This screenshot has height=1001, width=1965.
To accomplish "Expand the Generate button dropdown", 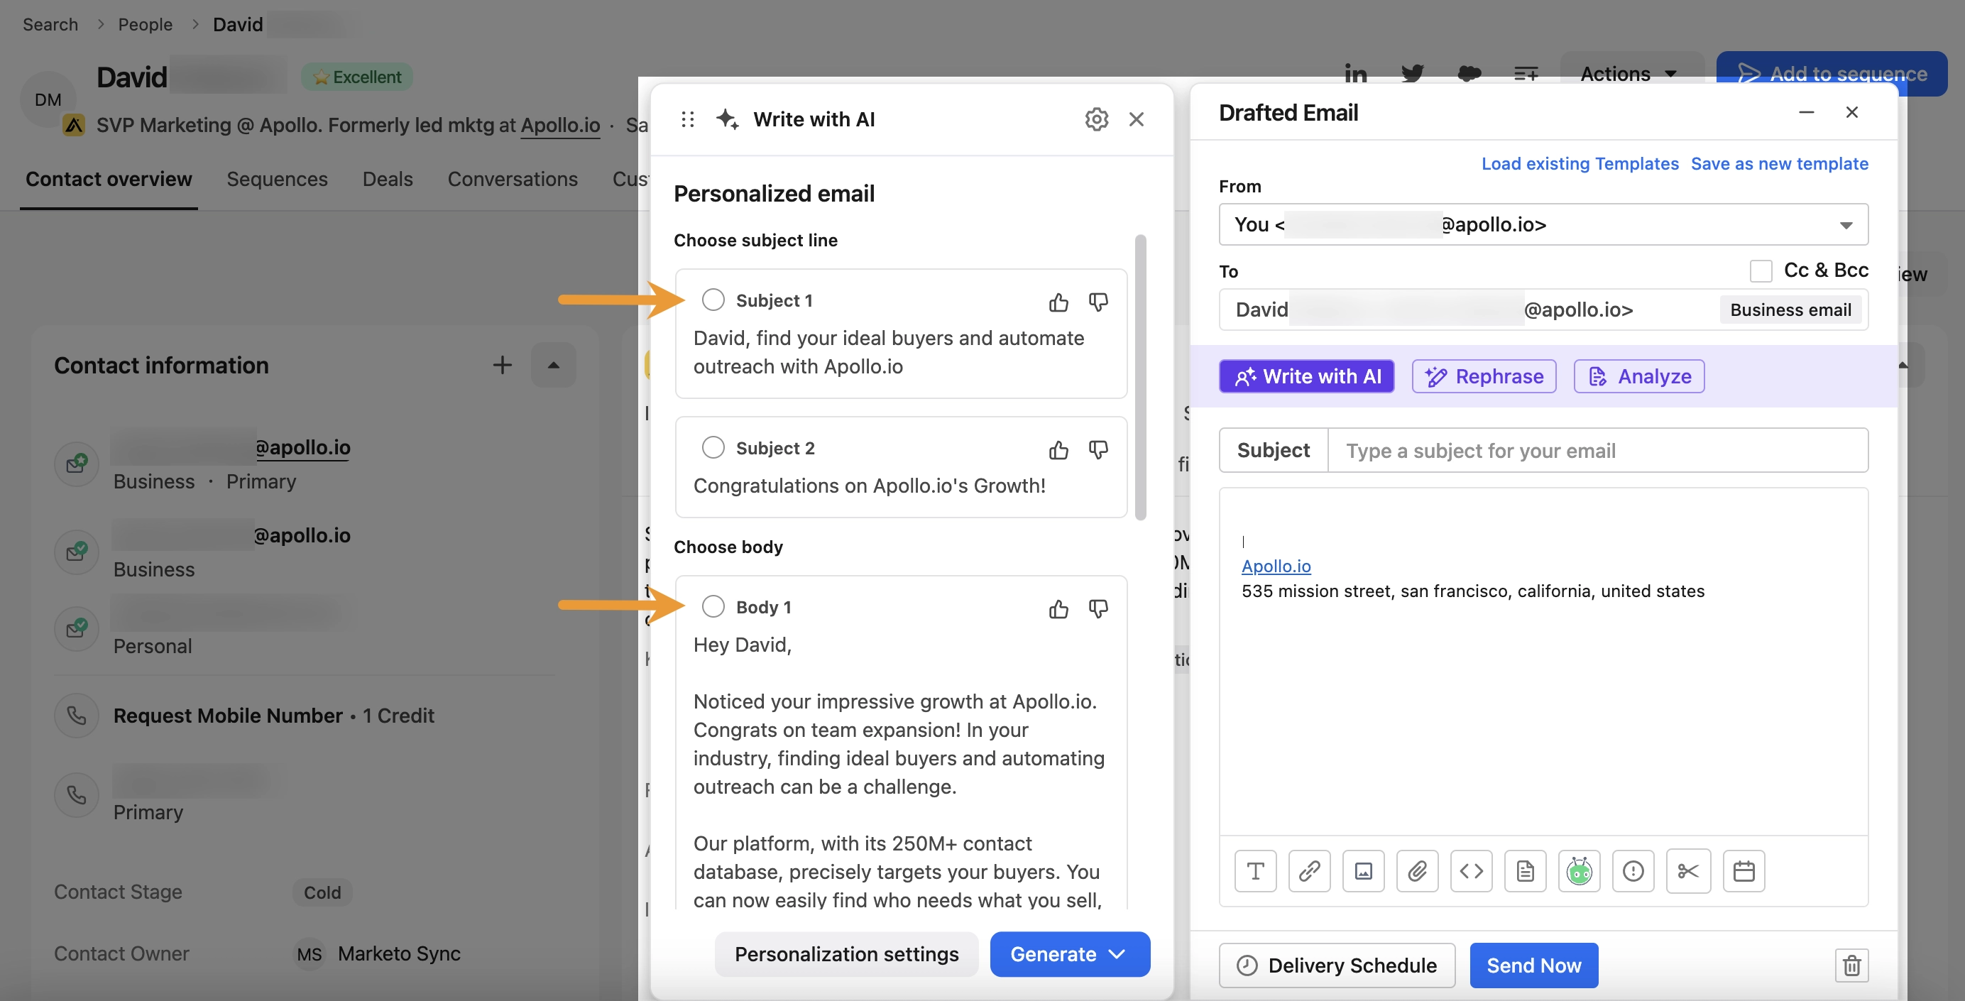I will [1117, 953].
